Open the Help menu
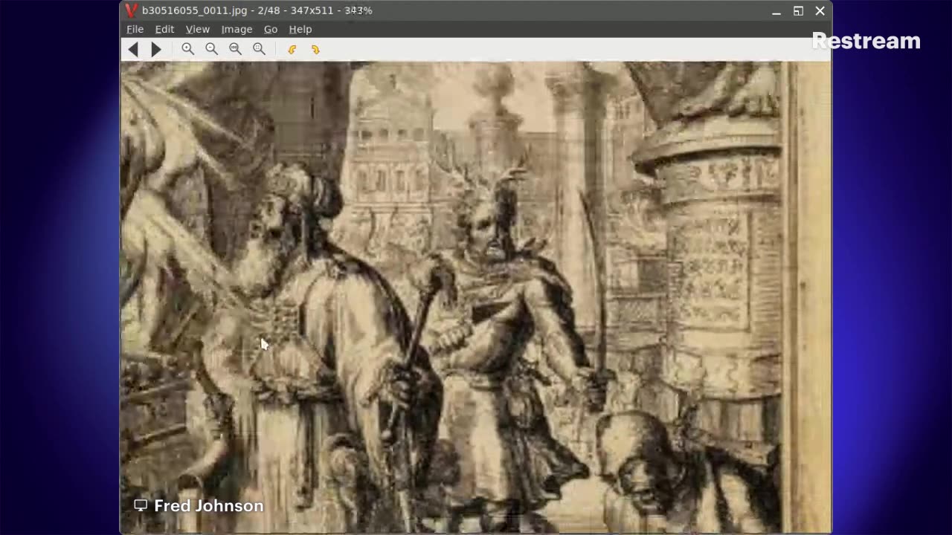This screenshot has height=535, width=952. 300,29
